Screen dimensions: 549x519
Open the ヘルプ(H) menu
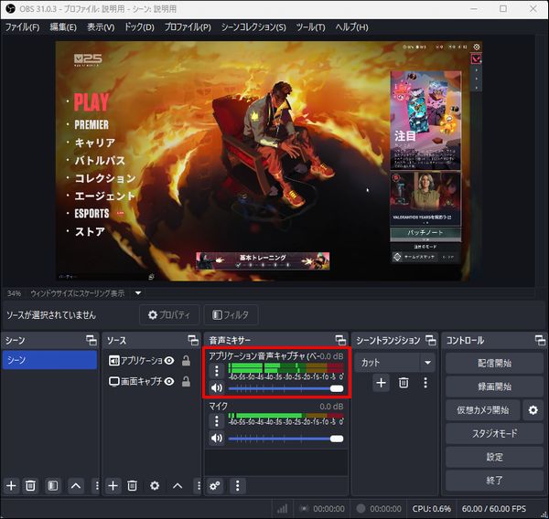pyautogui.click(x=351, y=27)
